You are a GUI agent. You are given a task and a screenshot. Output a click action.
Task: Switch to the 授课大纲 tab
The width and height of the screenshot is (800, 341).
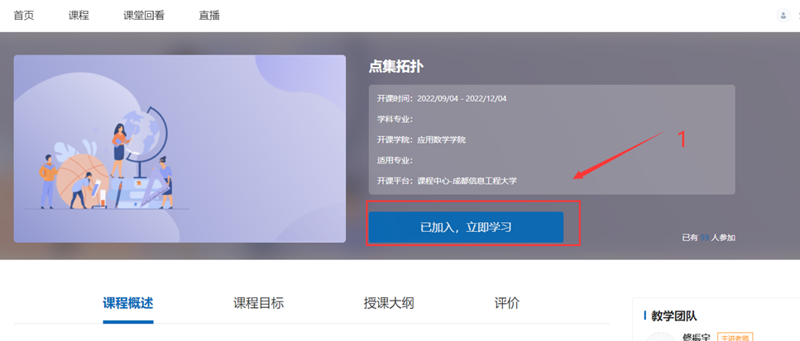coord(389,303)
